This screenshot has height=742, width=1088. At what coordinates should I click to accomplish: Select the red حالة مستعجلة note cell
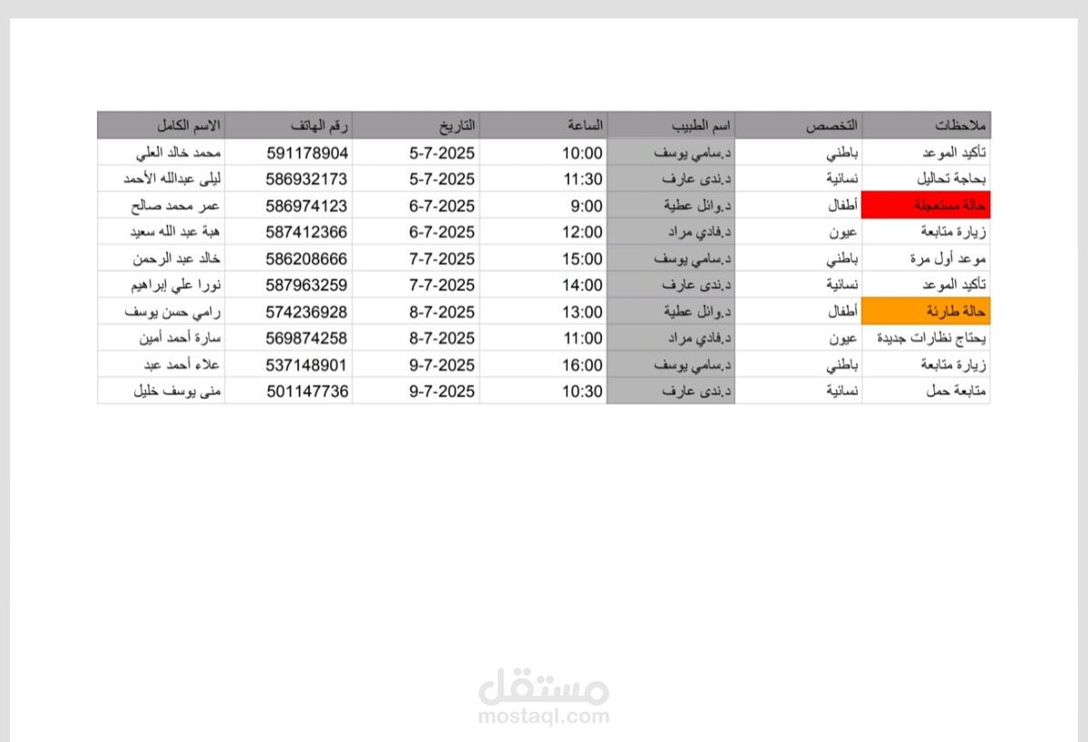(927, 205)
